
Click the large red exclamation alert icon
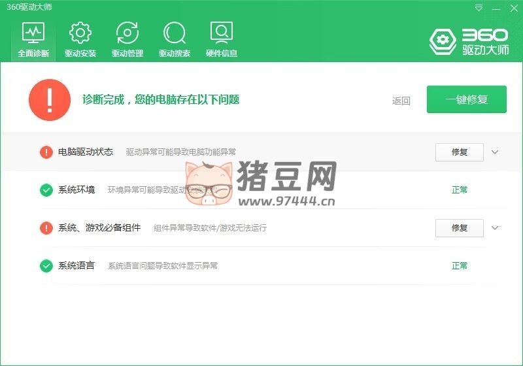(x=50, y=100)
